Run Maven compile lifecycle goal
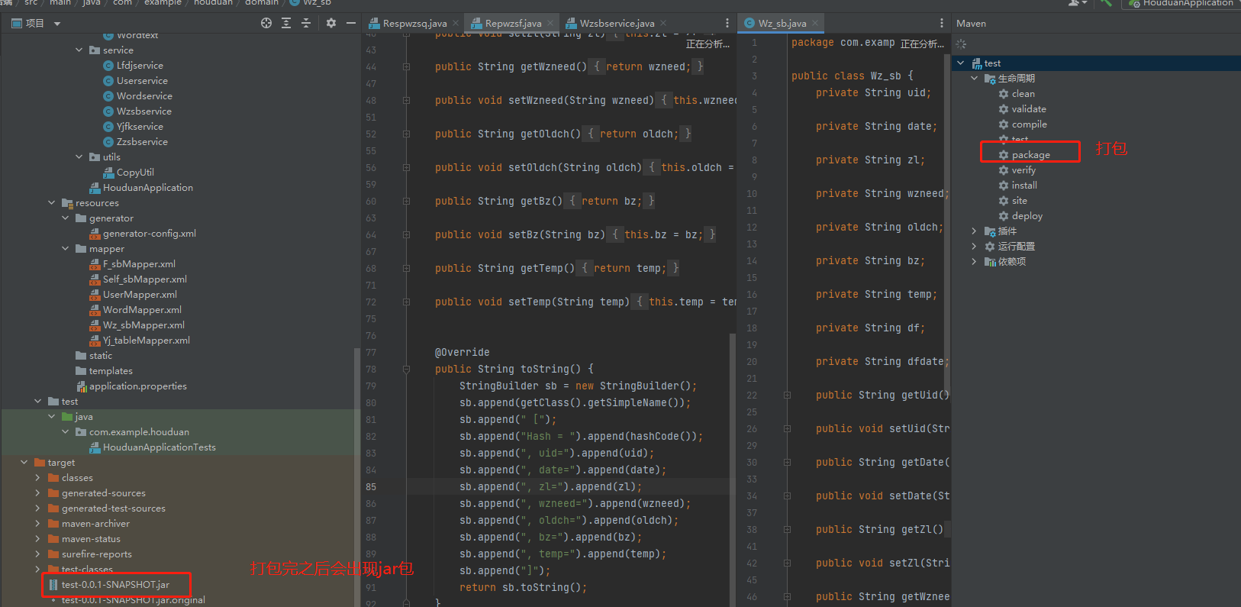Image resolution: width=1241 pixels, height=607 pixels. coord(1023,124)
